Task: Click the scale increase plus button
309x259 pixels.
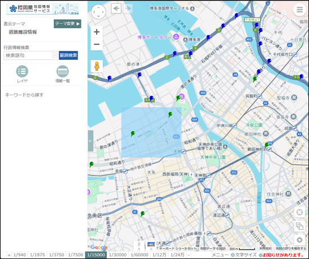Action: (9, 255)
